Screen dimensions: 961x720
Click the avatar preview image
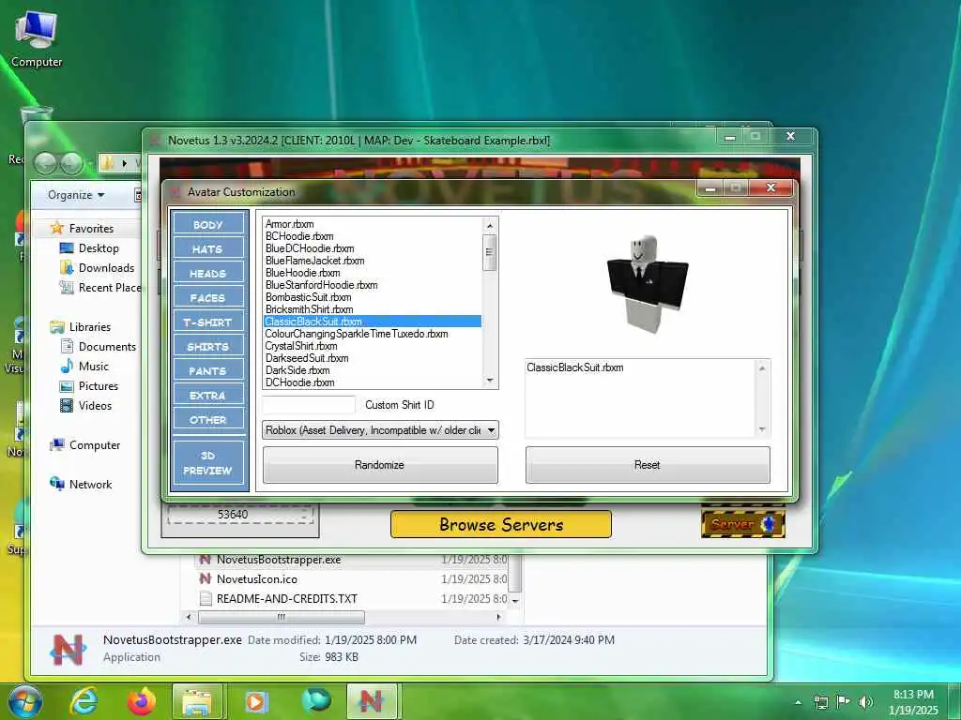[x=648, y=283]
